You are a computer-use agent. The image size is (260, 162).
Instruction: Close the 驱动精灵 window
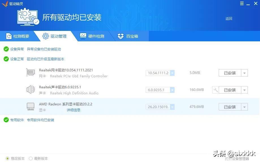(256, 3)
